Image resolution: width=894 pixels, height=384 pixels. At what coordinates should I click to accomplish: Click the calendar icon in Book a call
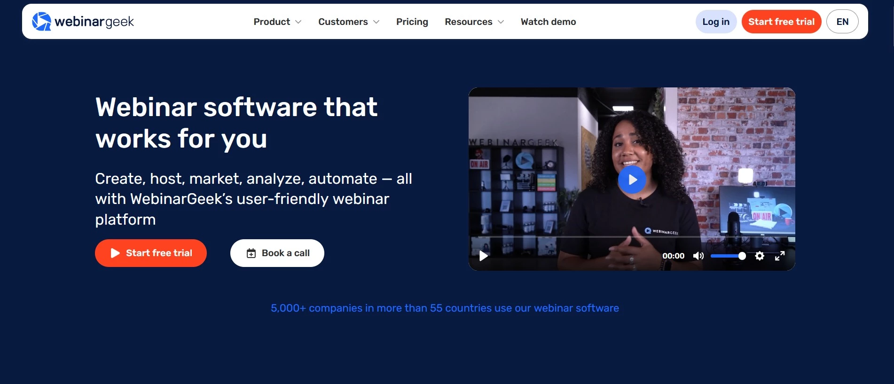coord(251,253)
